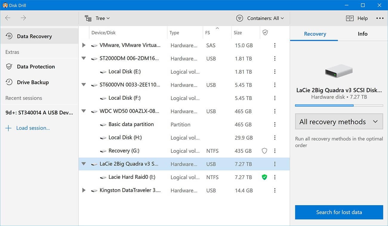
Task: Open the three-dots more menu in title bar
Action: pyautogui.click(x=380, y=18)
